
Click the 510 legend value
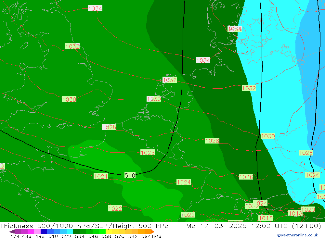(x=53, y=236)
